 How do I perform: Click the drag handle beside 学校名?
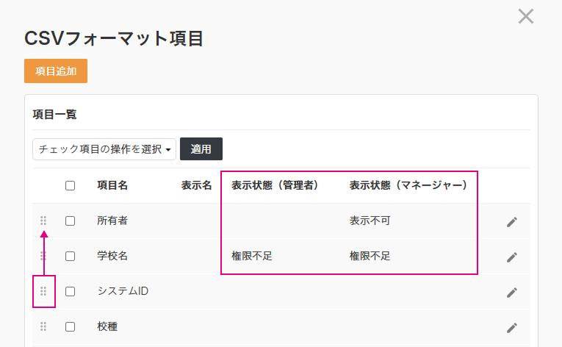tap(43, 256)
